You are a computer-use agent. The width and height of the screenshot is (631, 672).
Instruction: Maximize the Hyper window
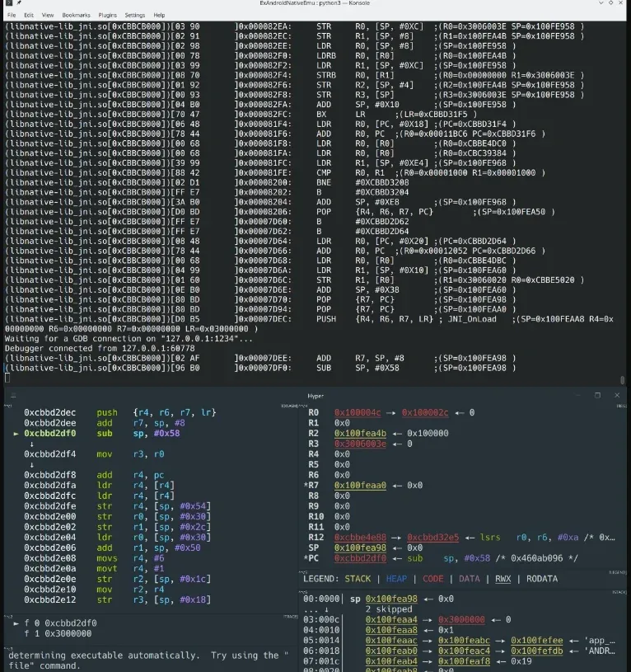597,395
